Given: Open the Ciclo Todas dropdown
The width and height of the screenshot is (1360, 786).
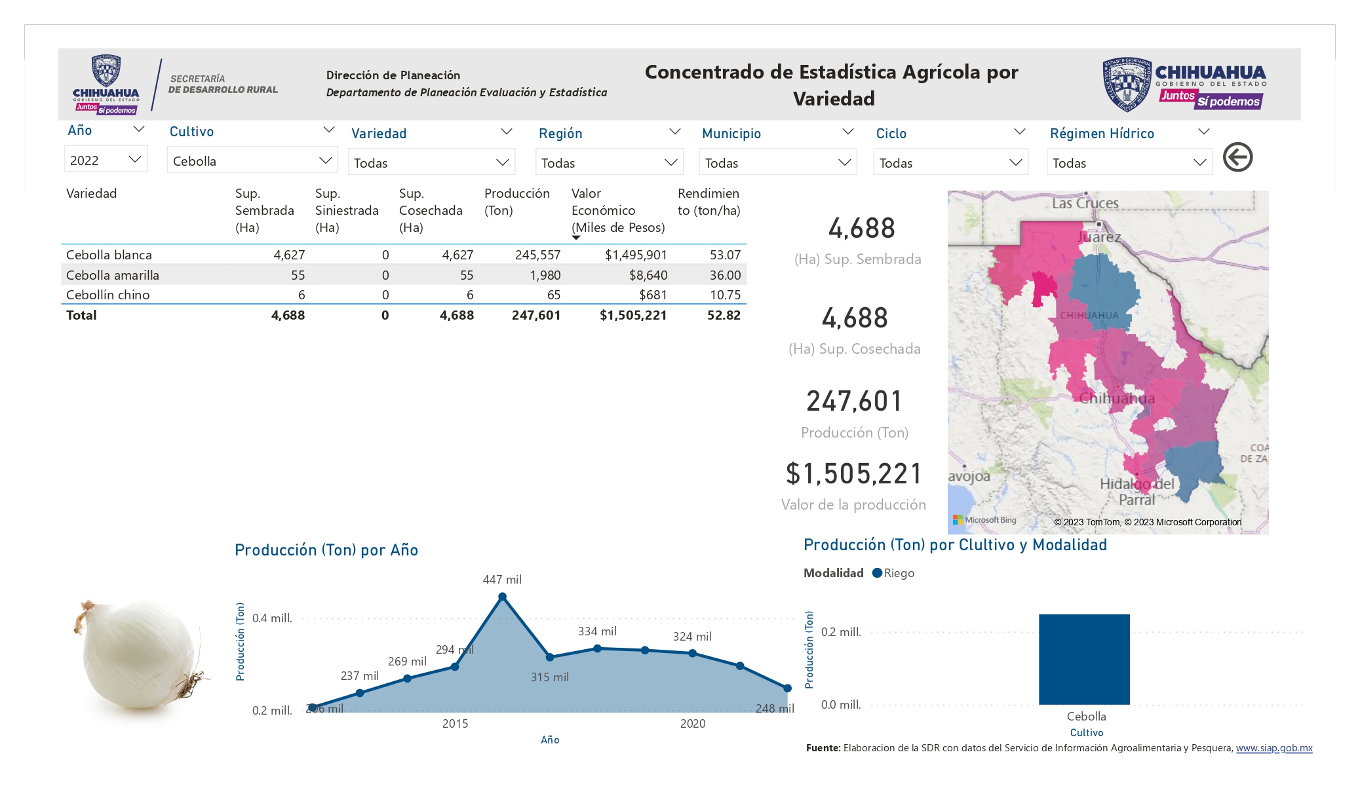Looking at the screenshot, I should pyautogui.click(x=951, y=162).
